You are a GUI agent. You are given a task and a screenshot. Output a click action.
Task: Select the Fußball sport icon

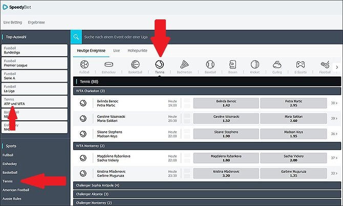point(84,65)
